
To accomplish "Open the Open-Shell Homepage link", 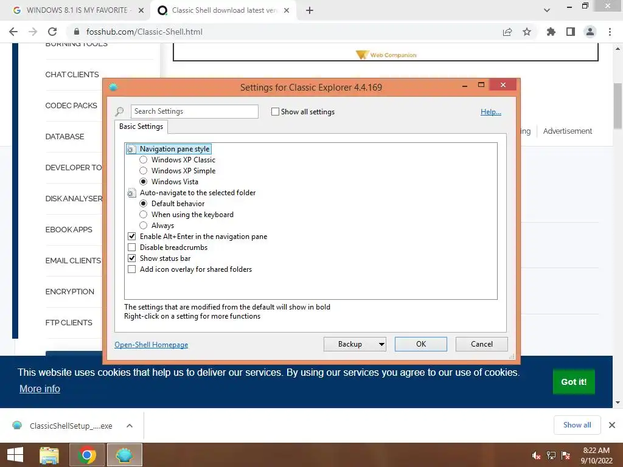I will (151, 345).
